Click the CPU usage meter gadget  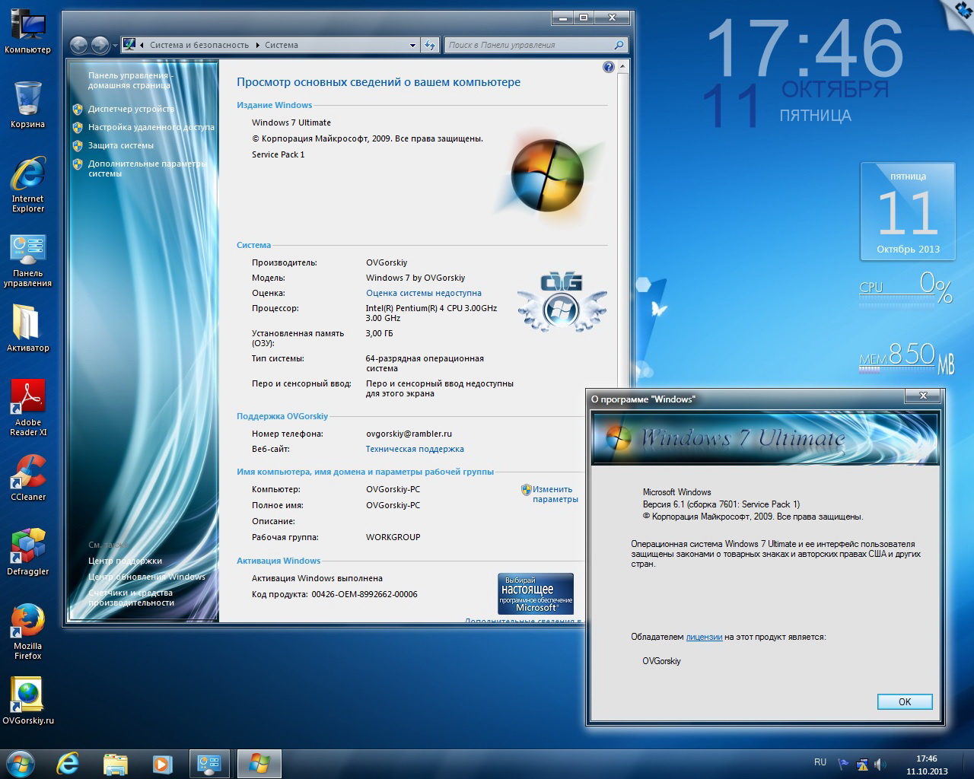point(906,290)
